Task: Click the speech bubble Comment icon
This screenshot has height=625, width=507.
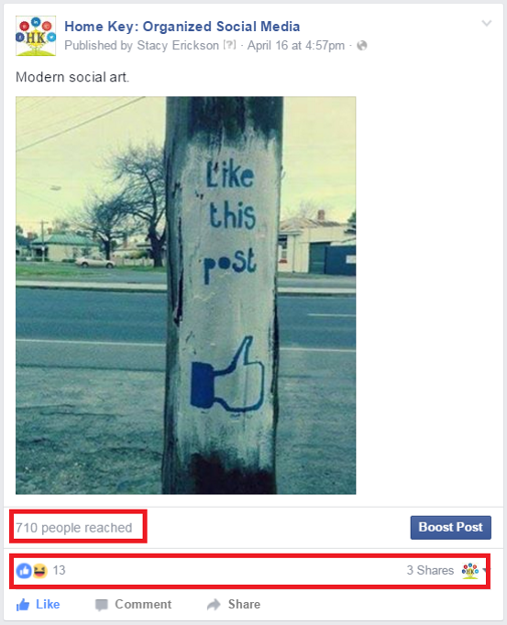Action: click(102, 605)
